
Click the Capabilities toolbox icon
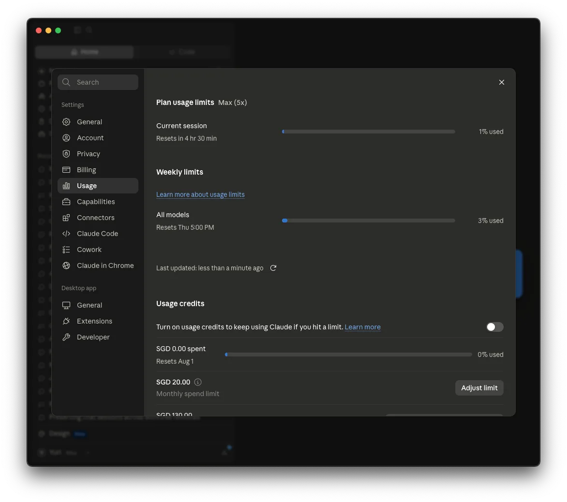click(x=66, y=202)
